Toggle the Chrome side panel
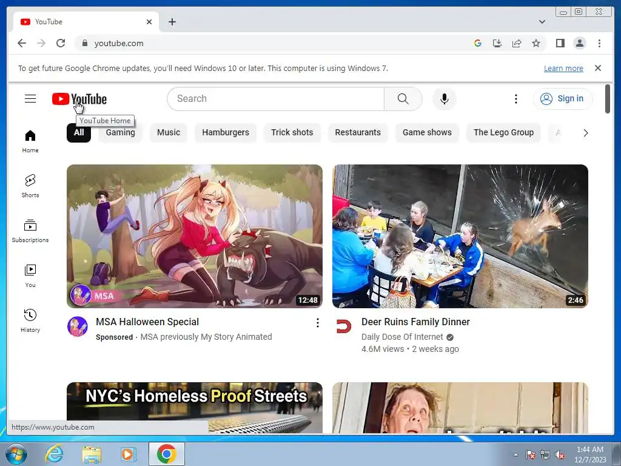The width and height of the screenshot is (621, 466). click(x=560, y=43)
